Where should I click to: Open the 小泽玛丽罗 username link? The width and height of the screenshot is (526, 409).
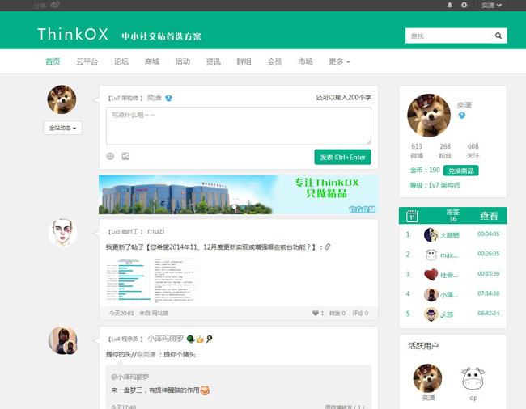pos(165,339)
